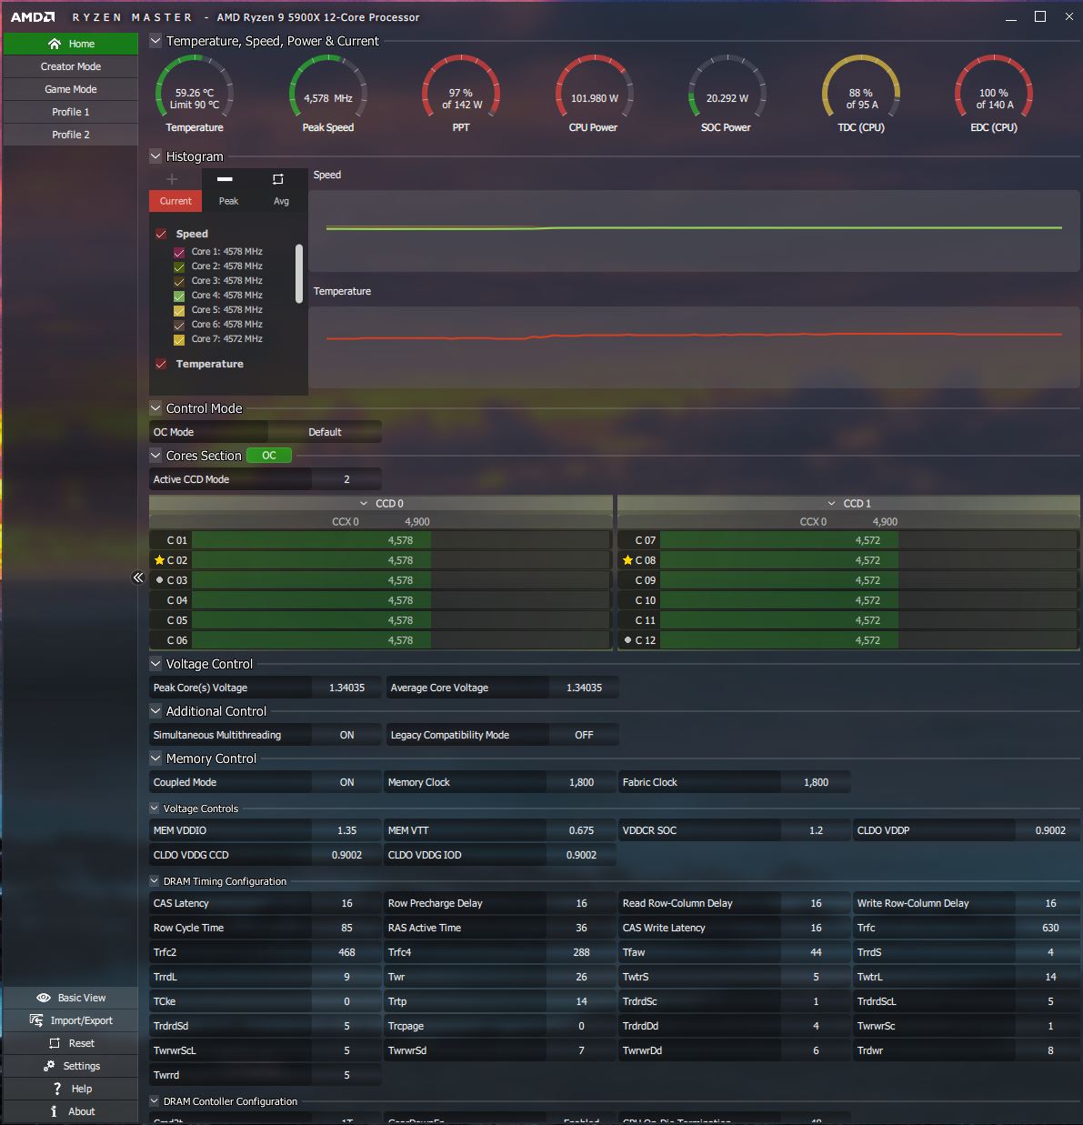The image size is (1083, 1125).
Task: Click the green OC button in Cores Section
Action: point(269,456)
